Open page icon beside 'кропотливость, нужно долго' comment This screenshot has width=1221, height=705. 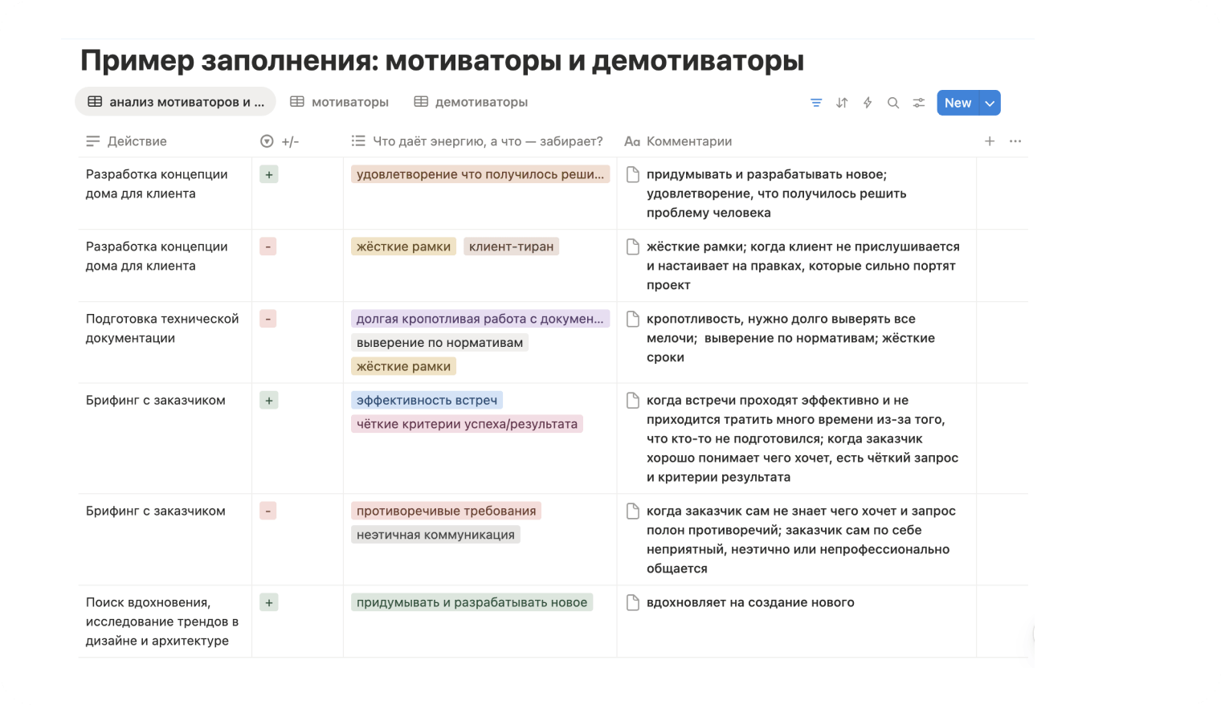[633, 319]
